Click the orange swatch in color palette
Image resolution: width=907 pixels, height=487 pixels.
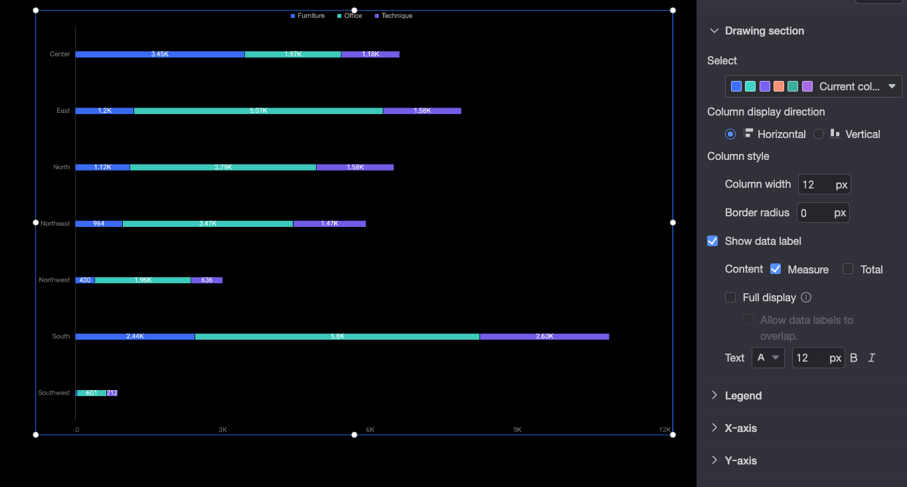tap(779, 86)
